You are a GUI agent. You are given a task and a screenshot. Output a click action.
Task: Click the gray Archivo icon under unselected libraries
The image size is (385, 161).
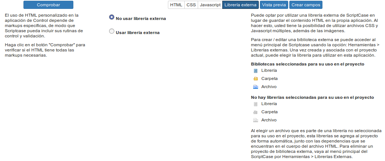255,120
